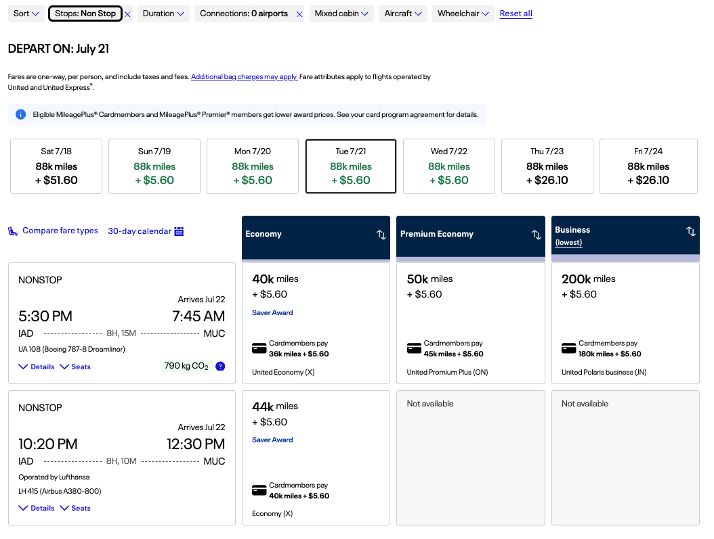Select Thu 7/23 date tab

547,166
